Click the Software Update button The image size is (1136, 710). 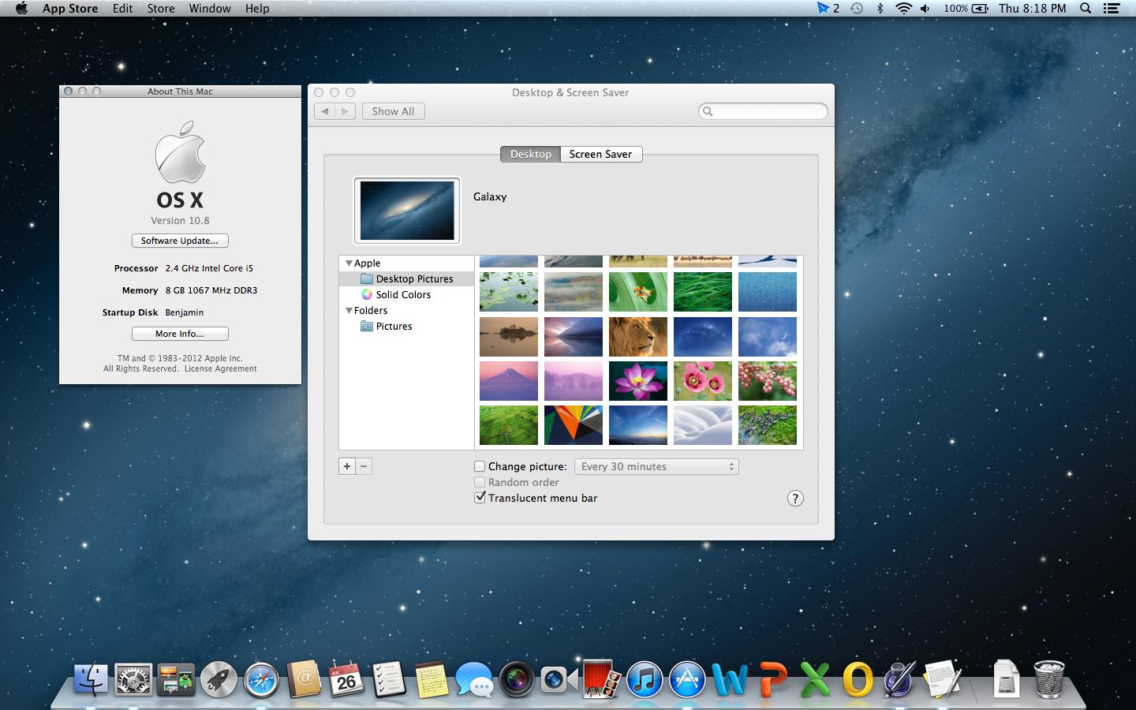180,241
